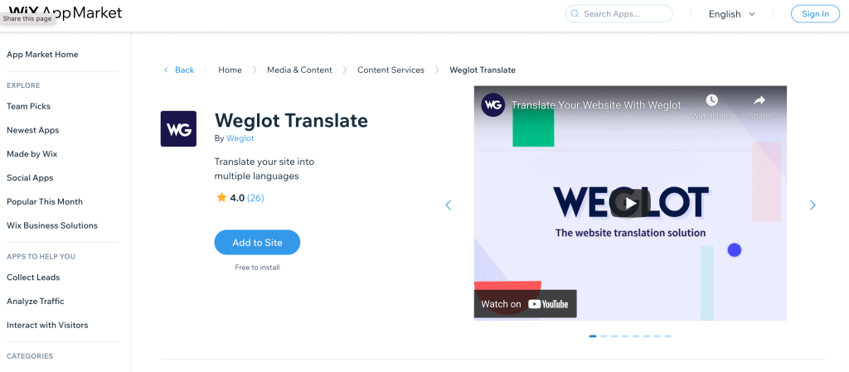
Task: Go to Media & Content breadcrumb
Action: click(x=299, y=70)
